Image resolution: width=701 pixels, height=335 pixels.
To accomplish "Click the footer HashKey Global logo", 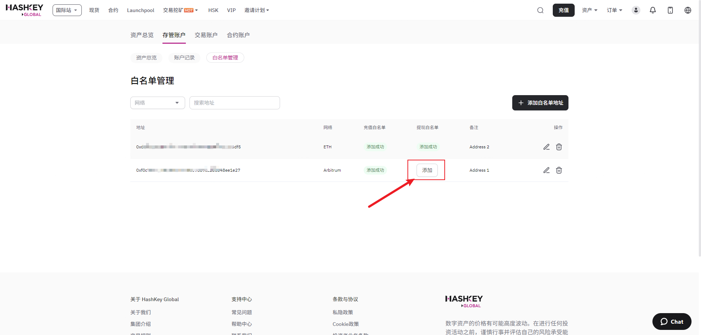I will pos(464,301).
